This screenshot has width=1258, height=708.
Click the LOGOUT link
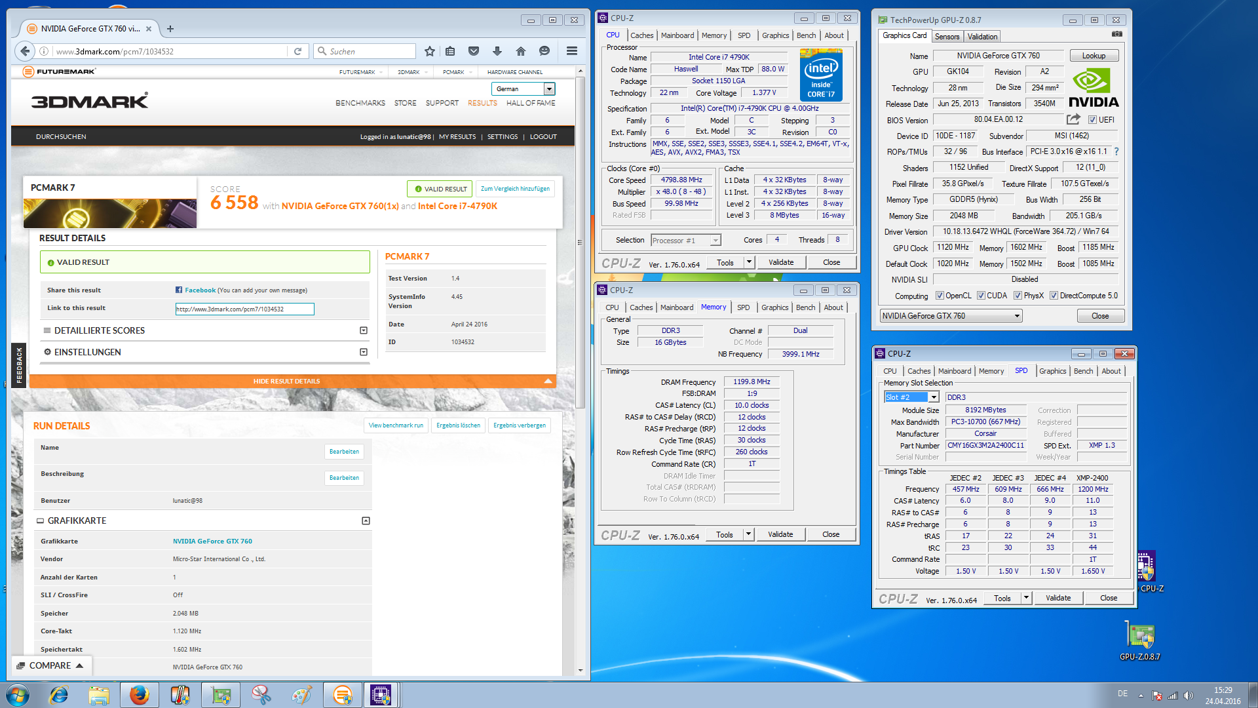[543, 137]
